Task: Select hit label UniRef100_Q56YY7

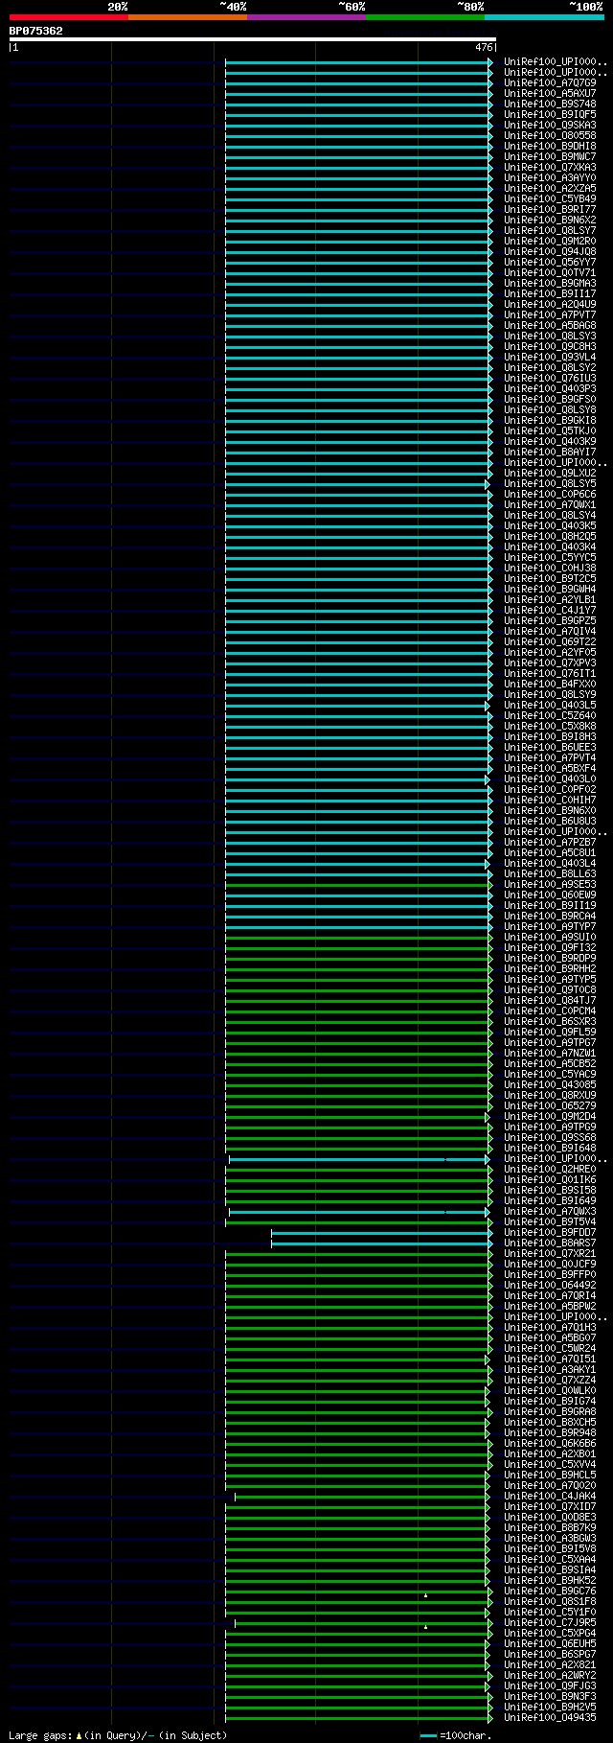Action: pyautogui.click(x=550, y=263)
